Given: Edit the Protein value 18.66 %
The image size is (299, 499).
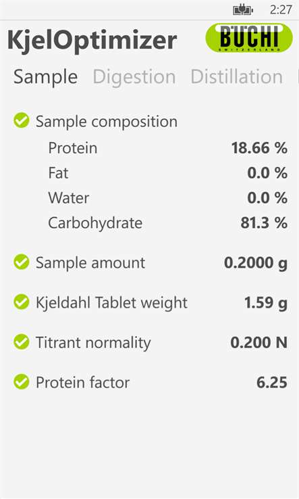Looking at the screenshot, I should (259, 148).
